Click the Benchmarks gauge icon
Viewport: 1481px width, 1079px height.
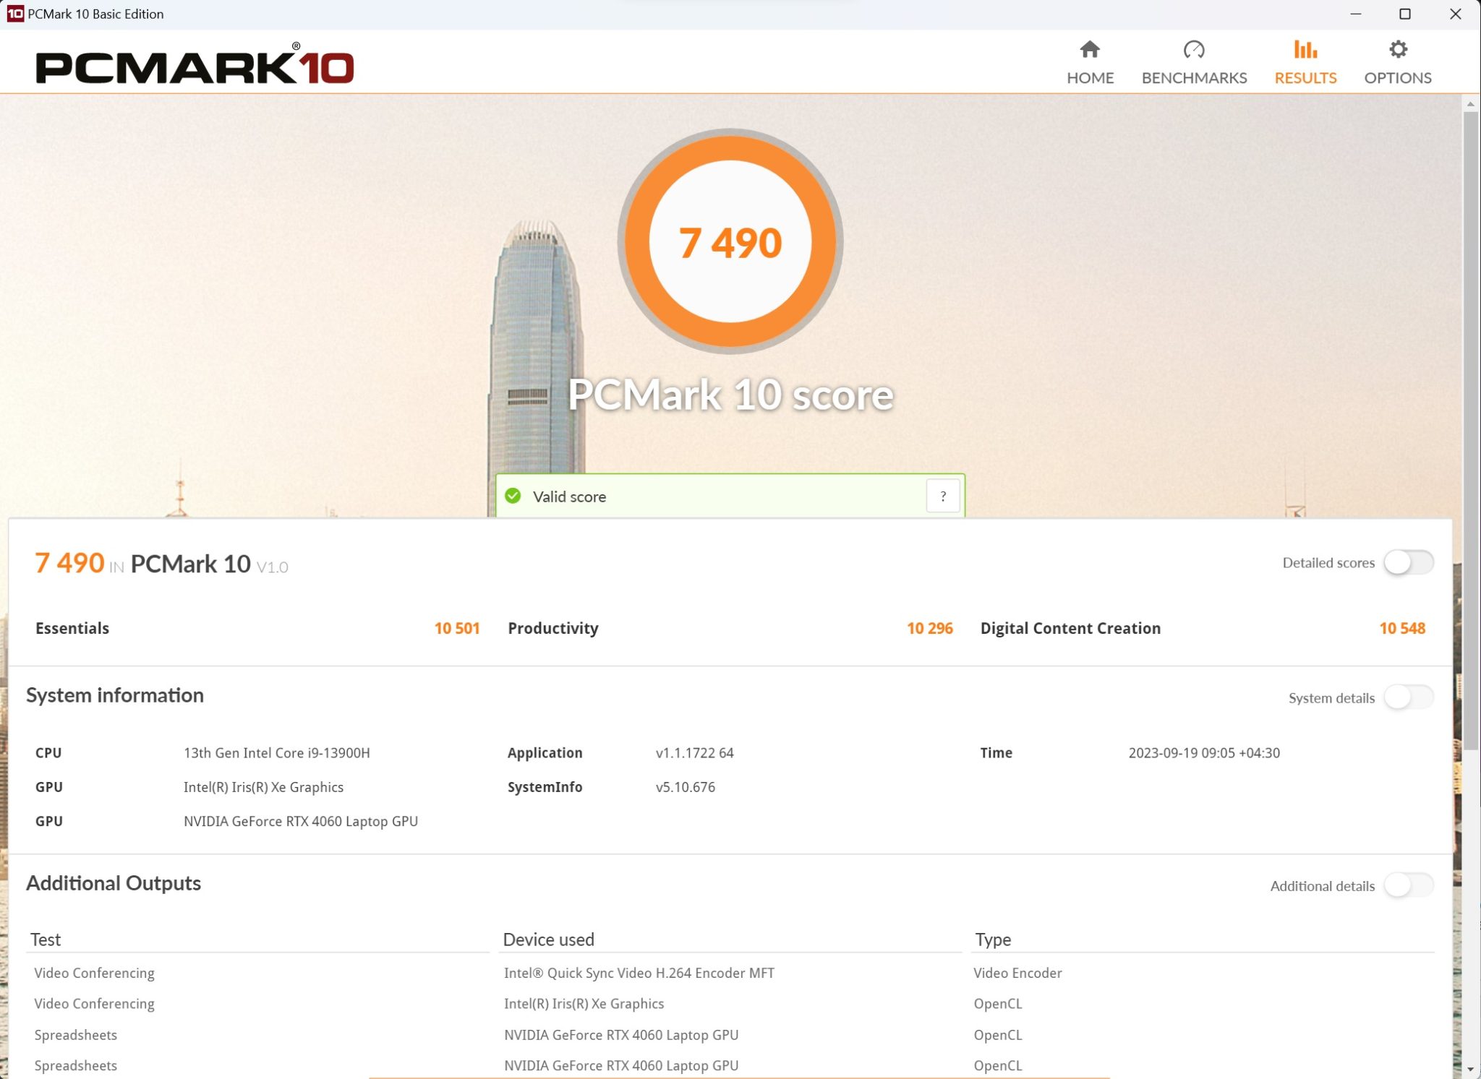1193,50
